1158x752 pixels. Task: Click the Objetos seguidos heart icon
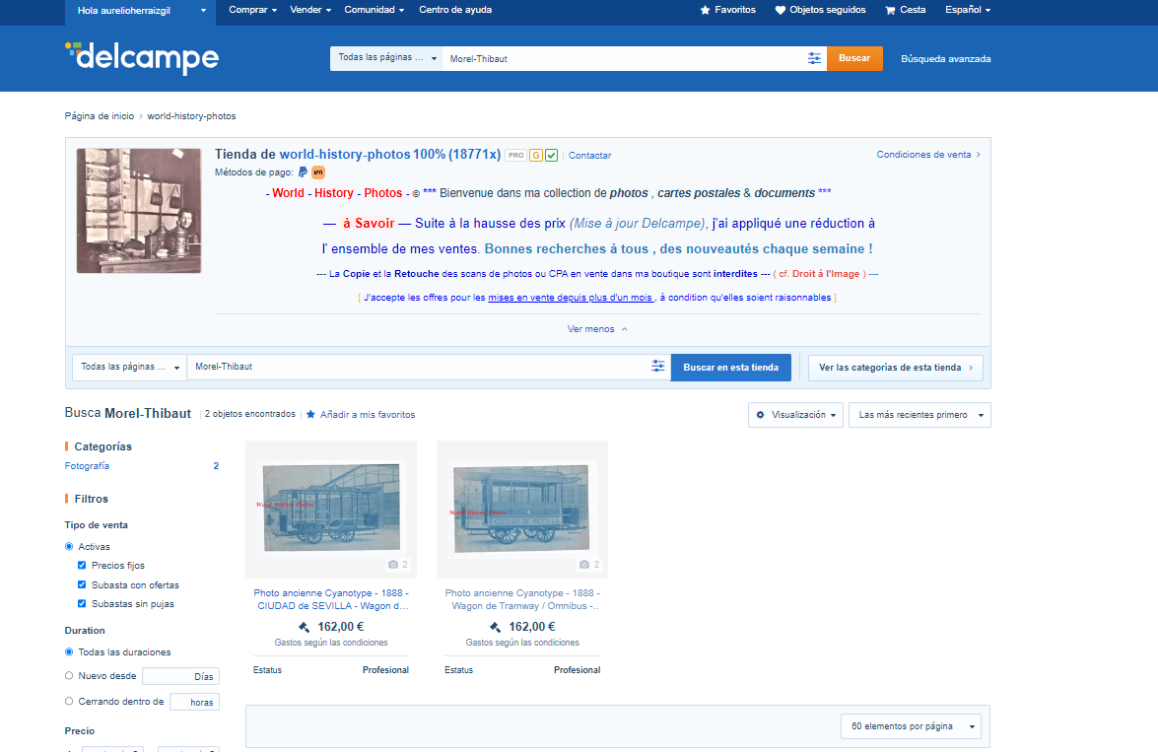(x=780, y=10)
